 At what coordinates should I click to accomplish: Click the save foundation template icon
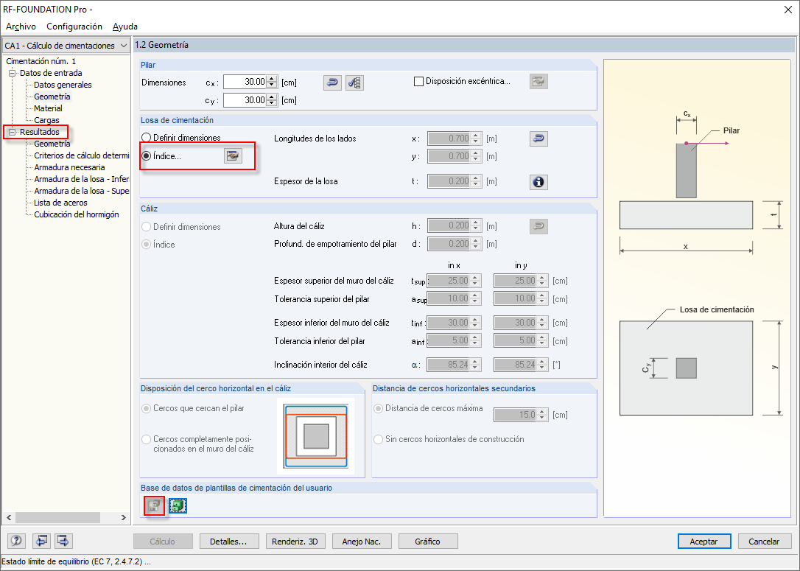click(x=153, y=505)
